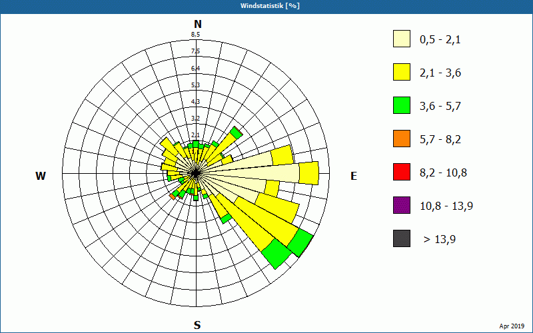Viewport: 533px width, 333px height.
Task: Click the 4,3 ring scale value
Action: [195, 102]
